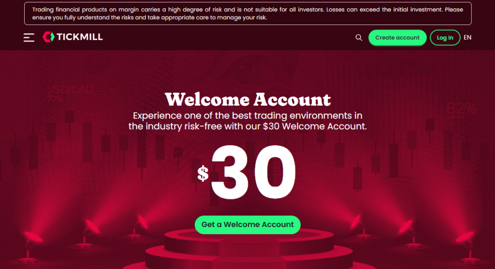
Task: Open the Log In page
Action: [x=445, y=38]
